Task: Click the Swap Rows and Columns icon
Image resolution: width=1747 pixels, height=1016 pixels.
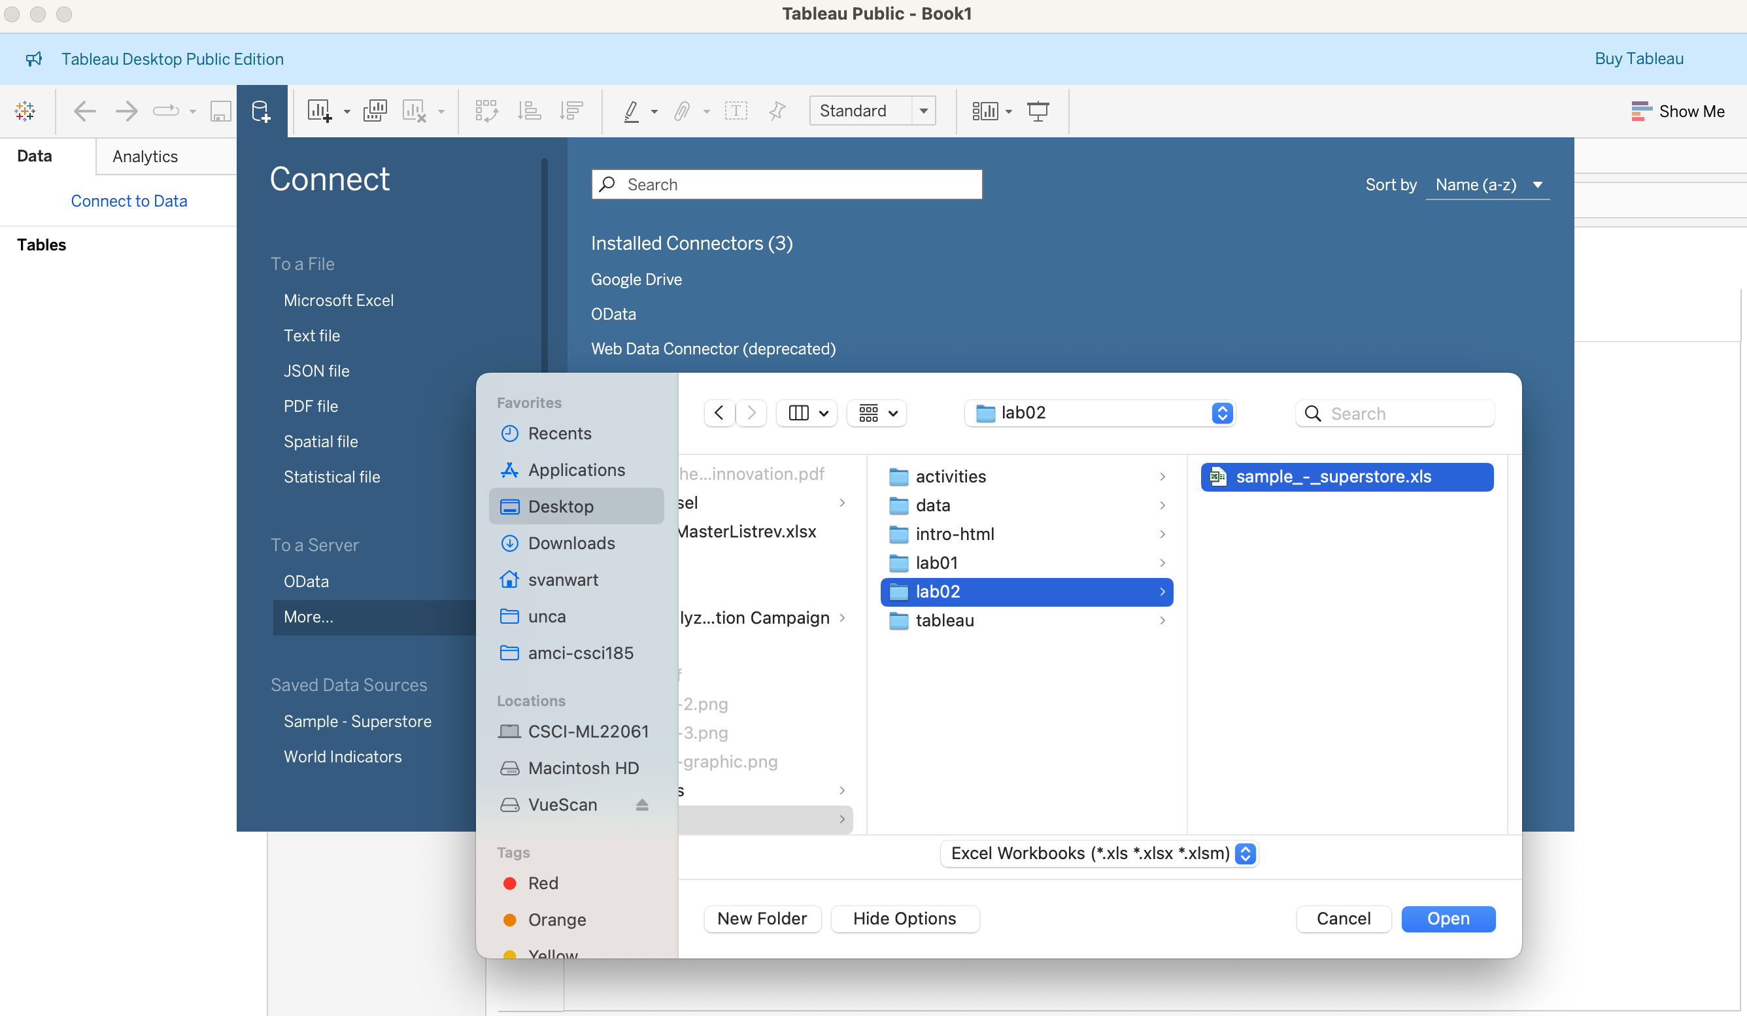Action: pyautogui.click(x=486, y=111)
